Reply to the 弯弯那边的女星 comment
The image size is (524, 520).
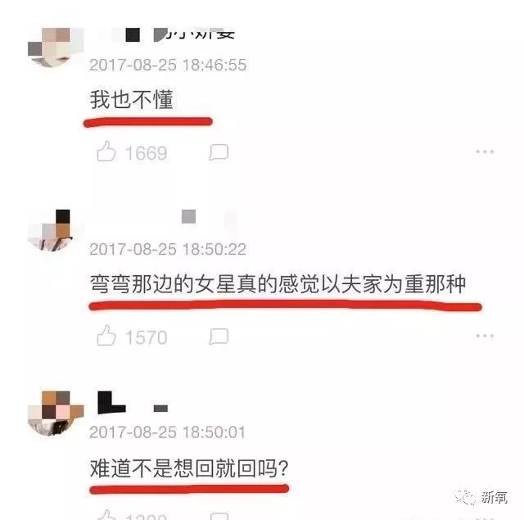pos(219,337)
